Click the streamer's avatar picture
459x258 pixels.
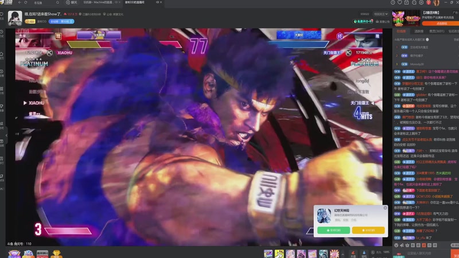click(x=15, y=18)
